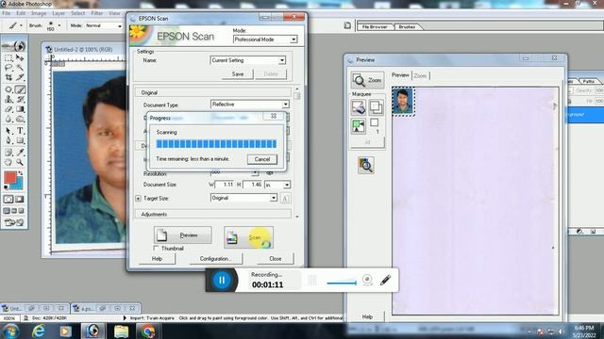Screen dimensions: 604x339
Task: Select the Dodge tool
Action: tap(20, 120)
